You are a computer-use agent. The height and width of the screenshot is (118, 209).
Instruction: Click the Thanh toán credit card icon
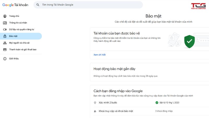tap(5, 50)
